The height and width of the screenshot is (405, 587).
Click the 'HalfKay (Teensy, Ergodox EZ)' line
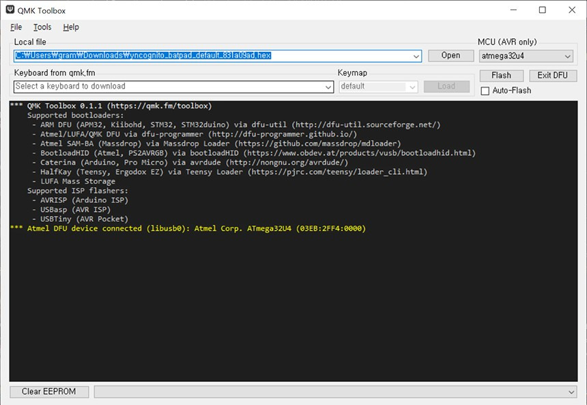pos(229,171)
